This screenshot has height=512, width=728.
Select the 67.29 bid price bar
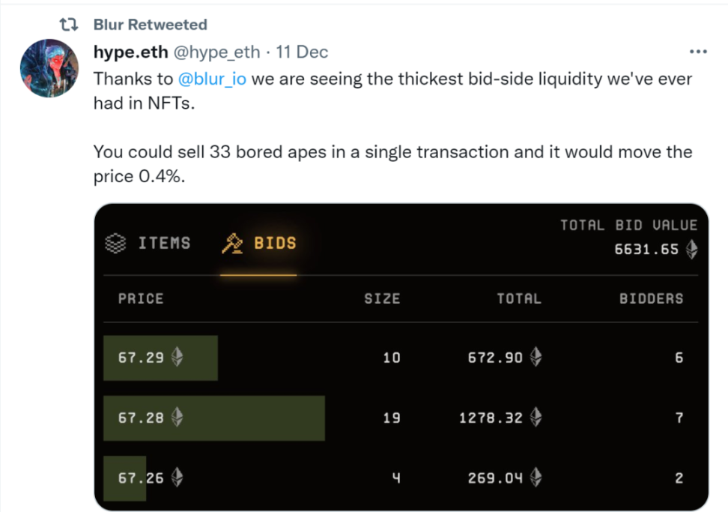point(160,358)
